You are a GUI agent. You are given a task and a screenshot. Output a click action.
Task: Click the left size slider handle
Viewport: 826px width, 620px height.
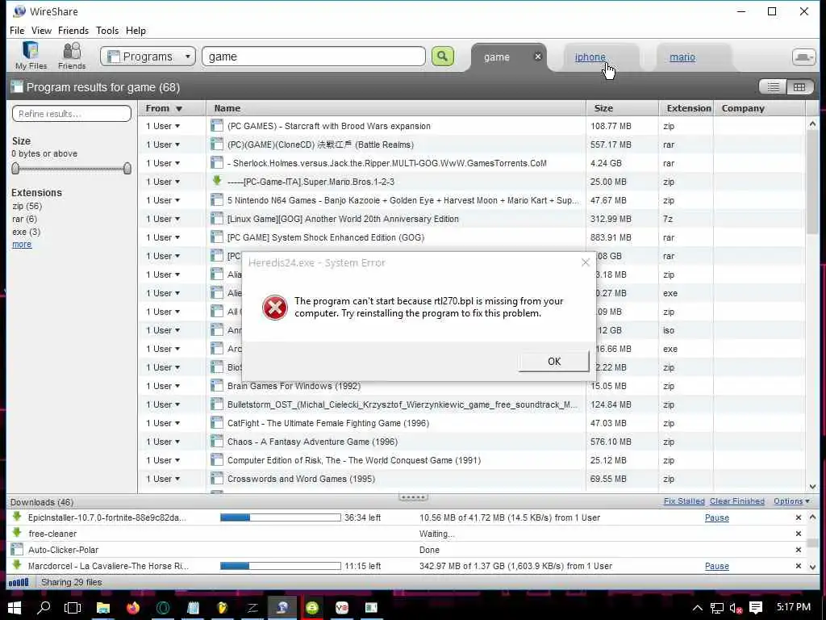point(15,168)
